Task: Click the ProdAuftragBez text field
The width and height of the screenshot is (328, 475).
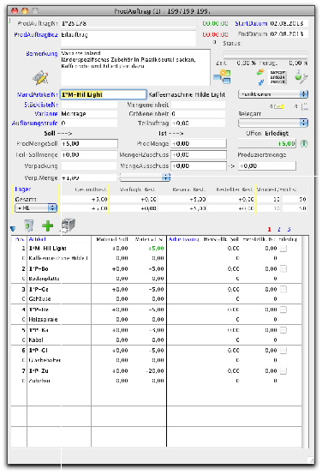Action: [128, 39]
